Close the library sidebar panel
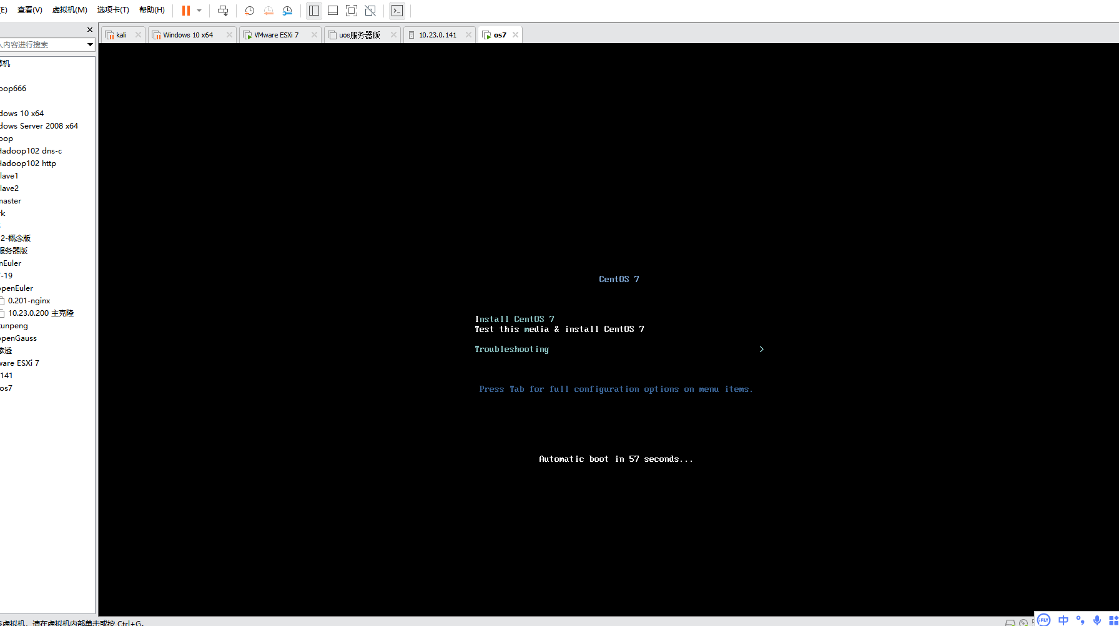This screenshot has height=626, width=1119. pos(90,30)
